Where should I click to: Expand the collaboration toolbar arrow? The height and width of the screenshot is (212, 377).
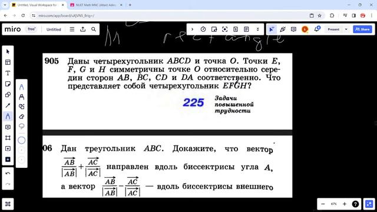click(193, 29)
